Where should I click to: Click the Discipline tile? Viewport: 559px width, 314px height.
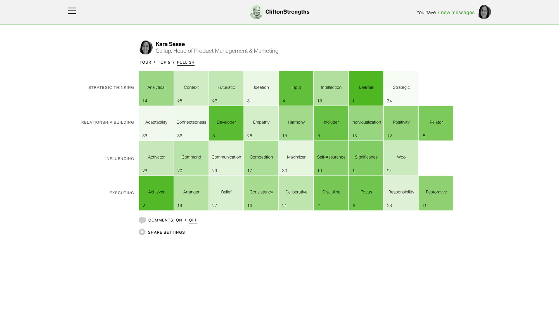pos(331,193)
